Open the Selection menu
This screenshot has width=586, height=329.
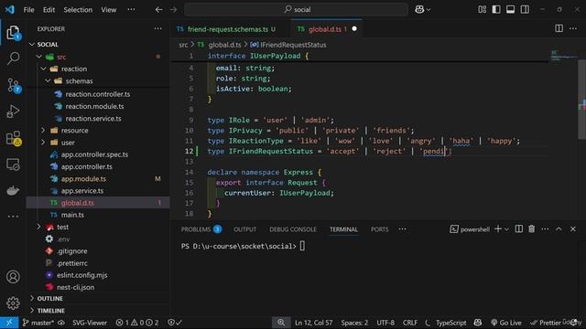[x=78, y=10]
